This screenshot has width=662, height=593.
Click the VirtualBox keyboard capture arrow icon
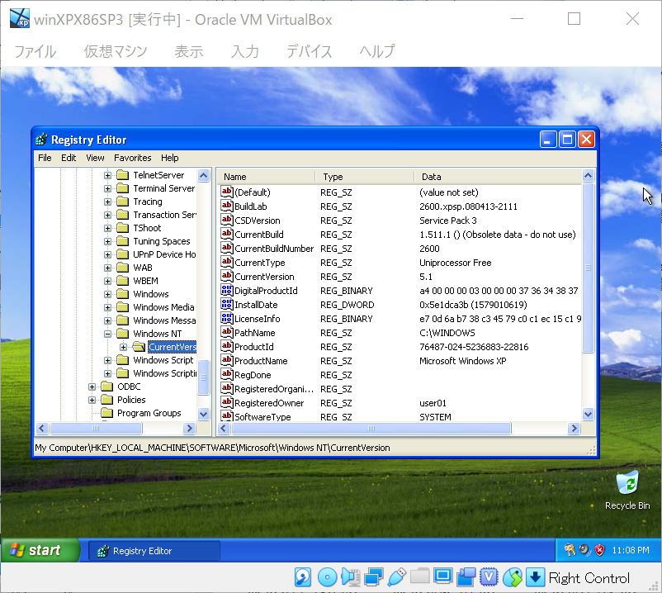(x=535, y=577)
